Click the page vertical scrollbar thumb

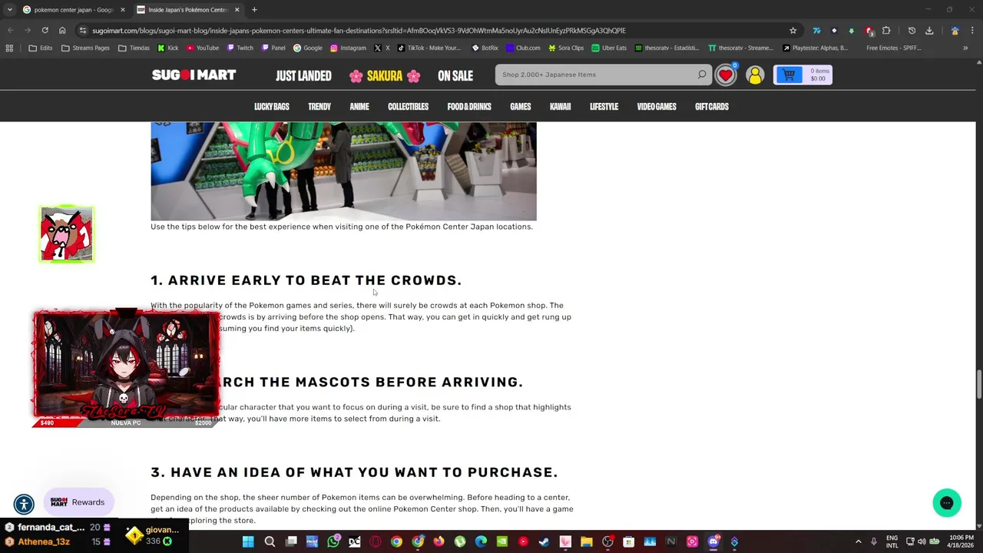979,384
